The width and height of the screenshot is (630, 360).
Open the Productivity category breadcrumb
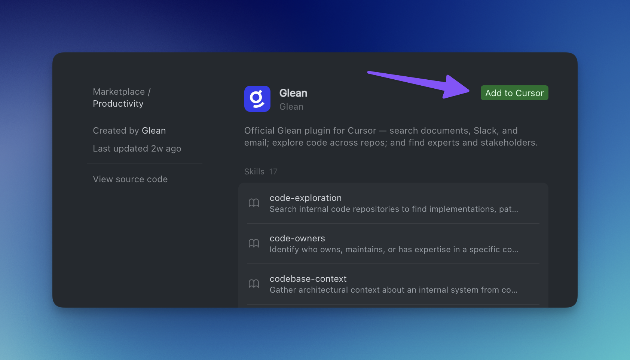pos(118,104)
